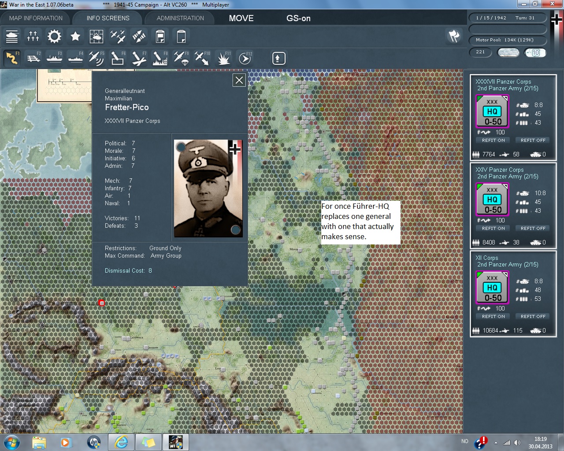Turn REFIT ON for XXXXVII Panzer Corps

(493, 140)
